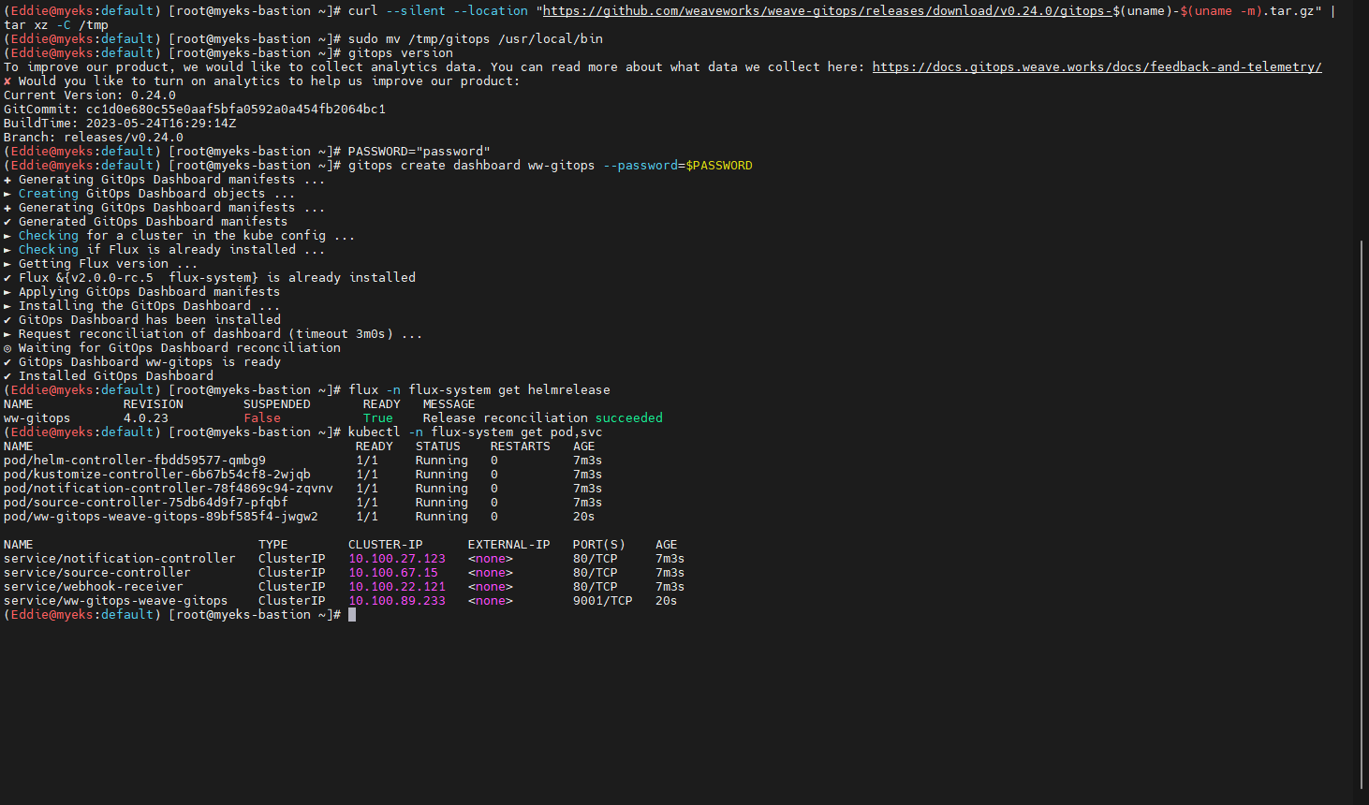Screen dimensions: 1369x805
Task: Click pod/helm-controller-fbdd59577-qmbg9 row
Action: [x=302, y=461]
